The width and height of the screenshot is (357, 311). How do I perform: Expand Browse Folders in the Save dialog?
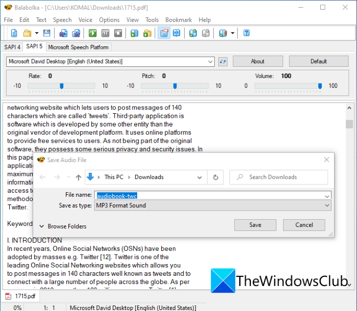click(62, 226)
